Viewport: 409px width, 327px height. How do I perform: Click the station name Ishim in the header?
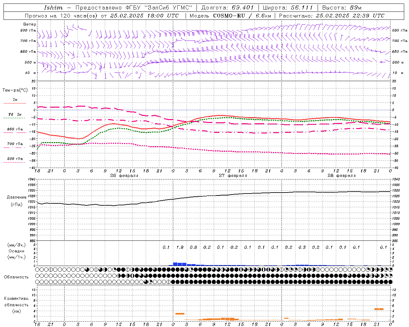click(x=53, y=8)
